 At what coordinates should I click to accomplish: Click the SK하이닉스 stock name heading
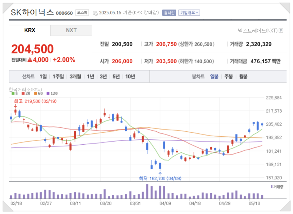tap(32, 12)
